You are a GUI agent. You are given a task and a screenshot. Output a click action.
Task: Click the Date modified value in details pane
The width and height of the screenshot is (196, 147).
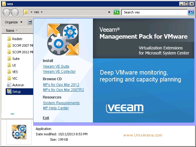73,134
